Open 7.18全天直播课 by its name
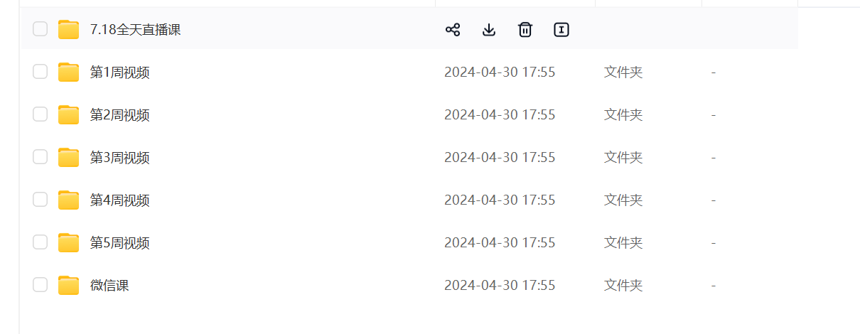The image size is (860, 334). click(135, 30)
